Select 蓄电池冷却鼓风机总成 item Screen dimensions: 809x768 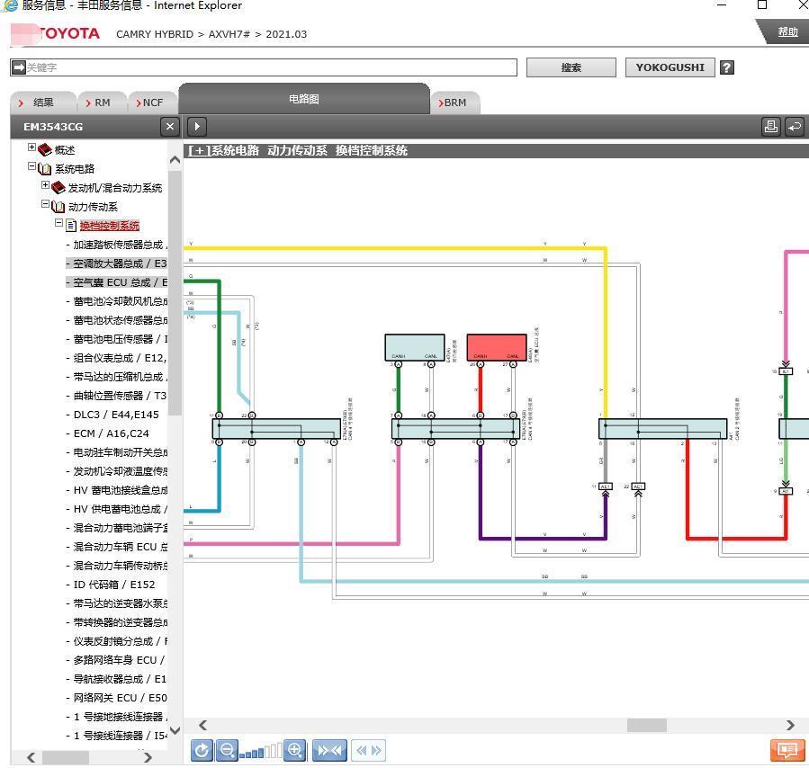117,301
